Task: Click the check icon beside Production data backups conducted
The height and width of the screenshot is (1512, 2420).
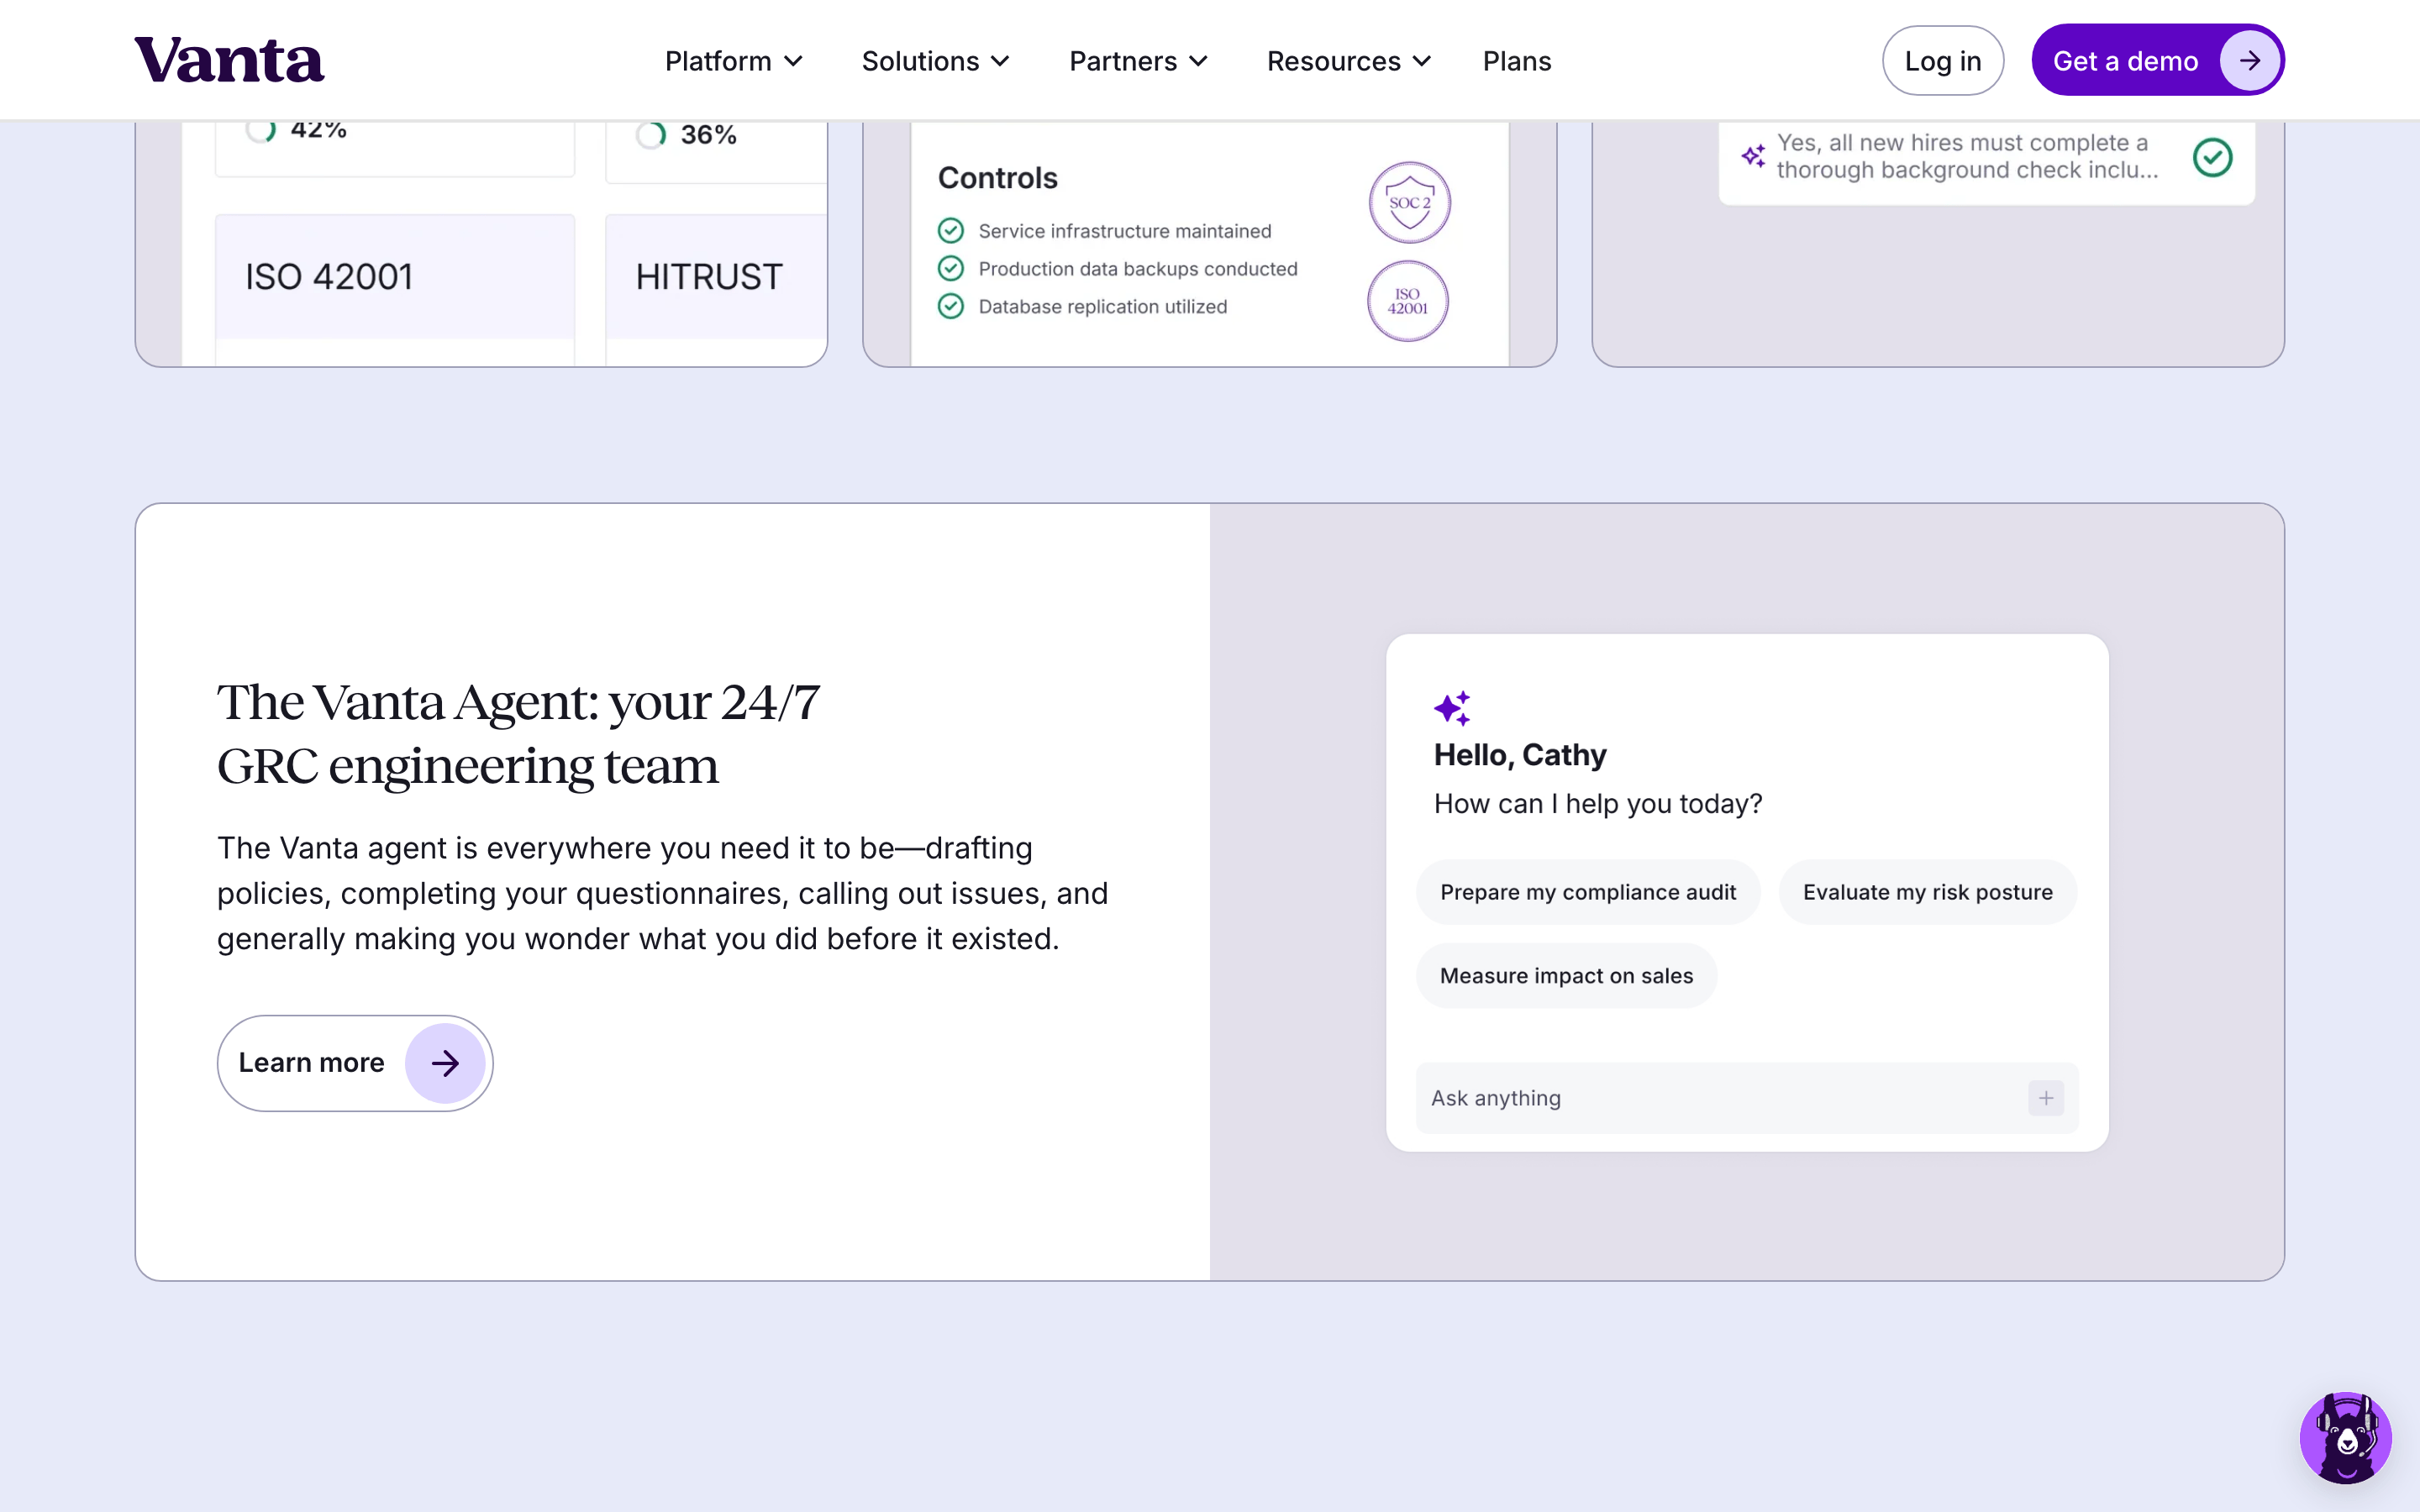Action: click(950, 268)
